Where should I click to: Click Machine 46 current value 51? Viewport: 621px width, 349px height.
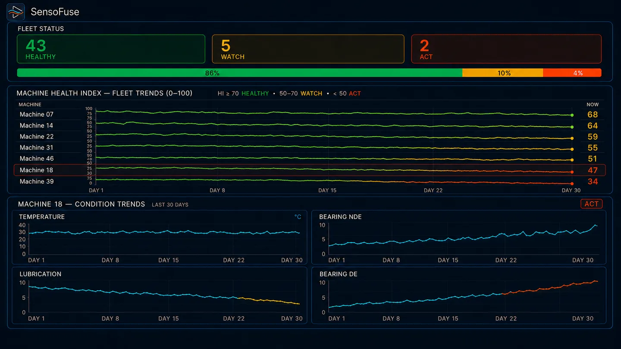(593, 159)
